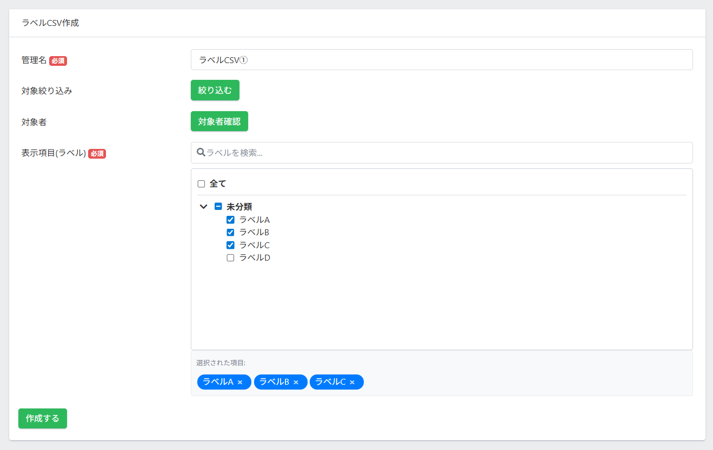This screenshot has width=713, height=450.
Task: Toggle the 全て checkbox
Action: (201, 184)
